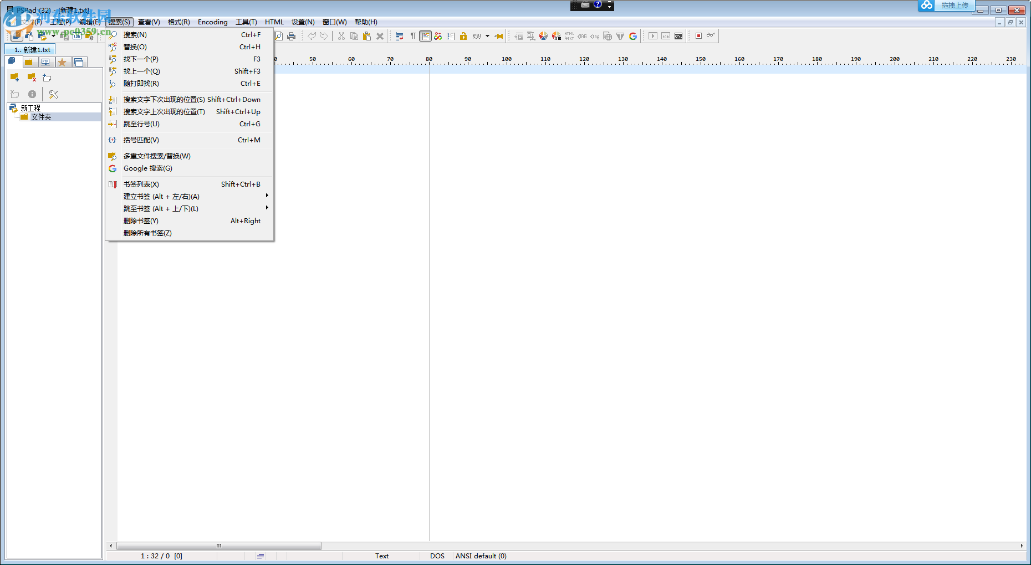
Task: Open project settings wrench icon
Action: (54, 95)
